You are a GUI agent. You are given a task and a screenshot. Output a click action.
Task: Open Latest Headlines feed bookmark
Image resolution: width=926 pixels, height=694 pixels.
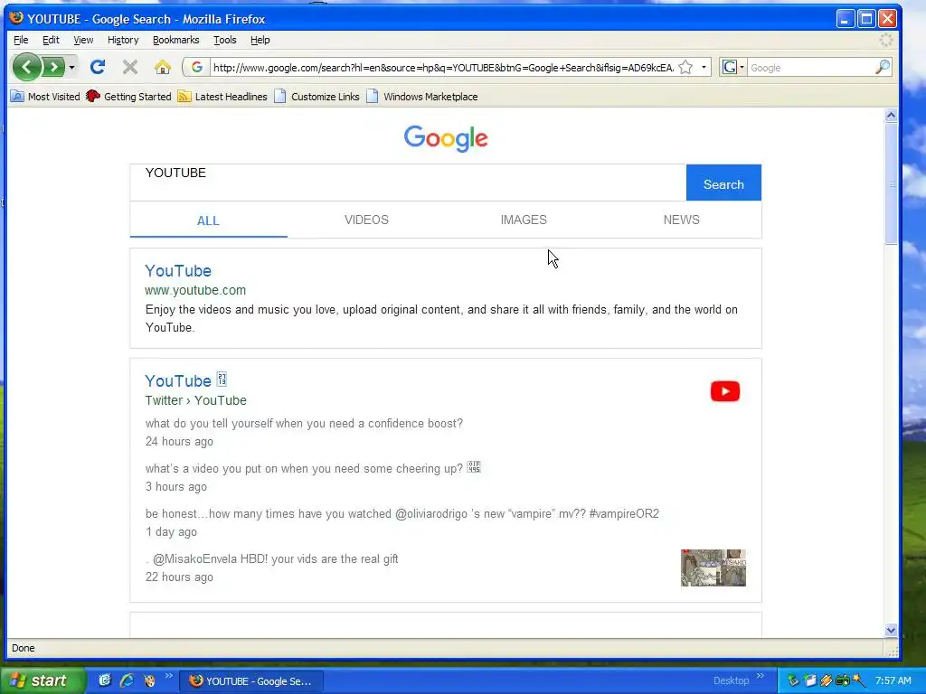(222, 96)
